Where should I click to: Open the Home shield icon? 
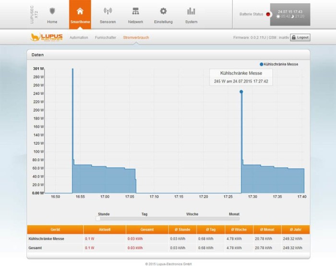click(x=52, y=11)
